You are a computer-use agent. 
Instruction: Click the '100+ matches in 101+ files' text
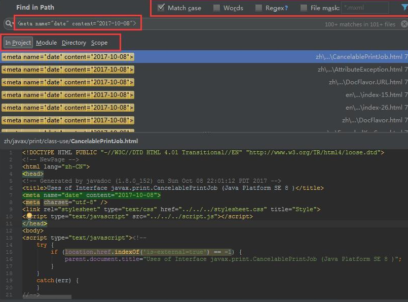[360, 24]
